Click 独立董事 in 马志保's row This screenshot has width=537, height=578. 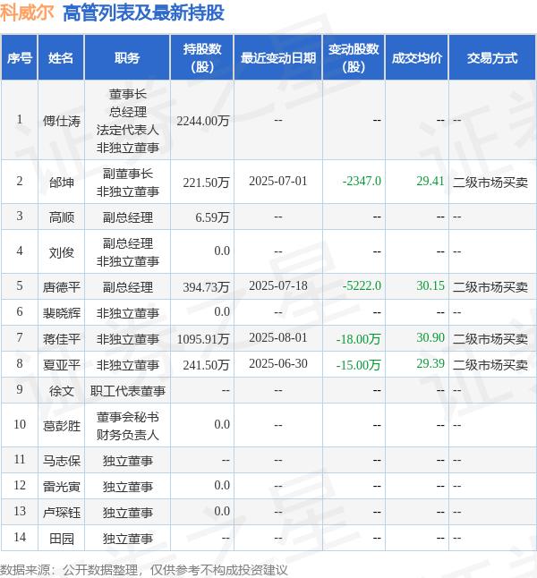click(128, 461)
